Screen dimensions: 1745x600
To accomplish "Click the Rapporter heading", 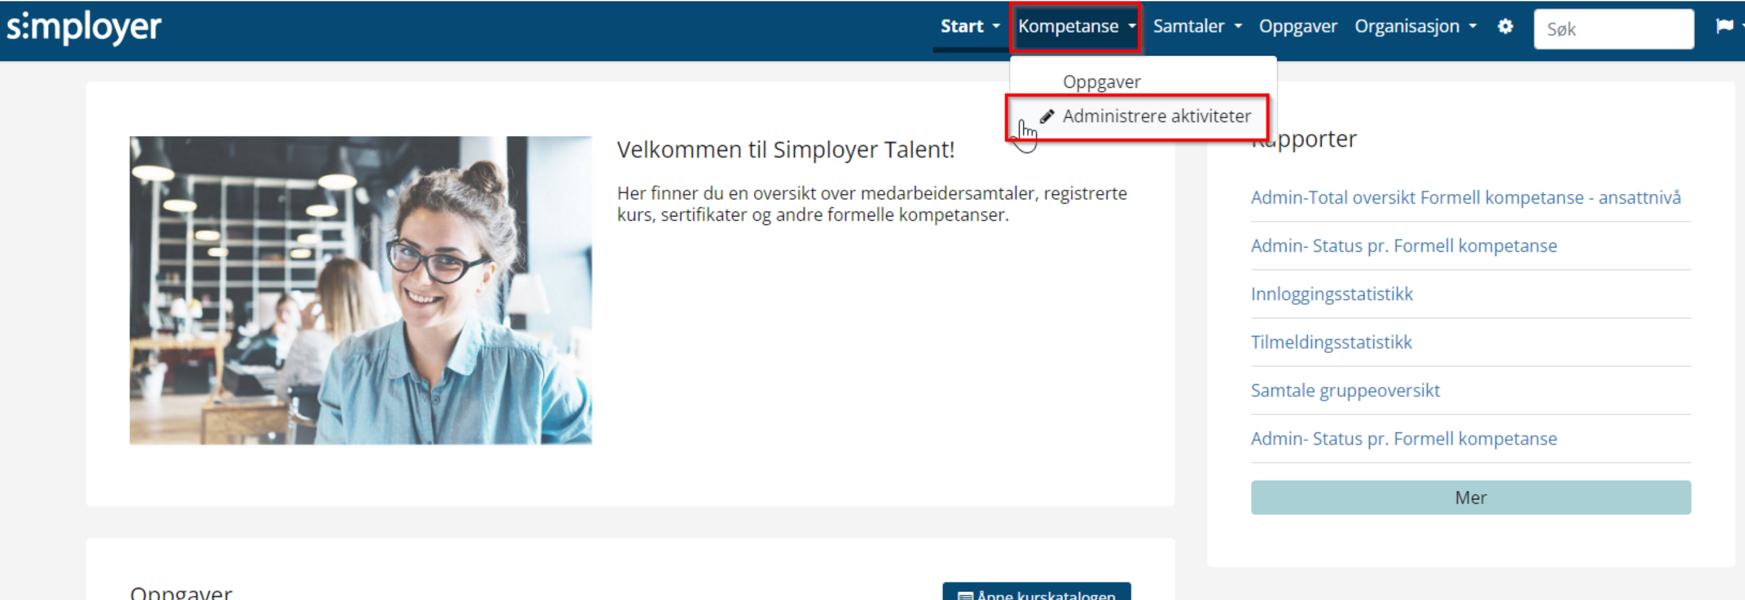I will point(1303,139).
